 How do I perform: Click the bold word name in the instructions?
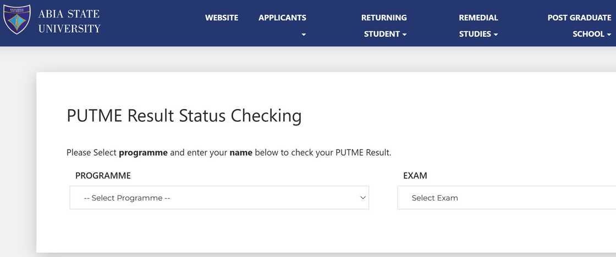point(241,152)
